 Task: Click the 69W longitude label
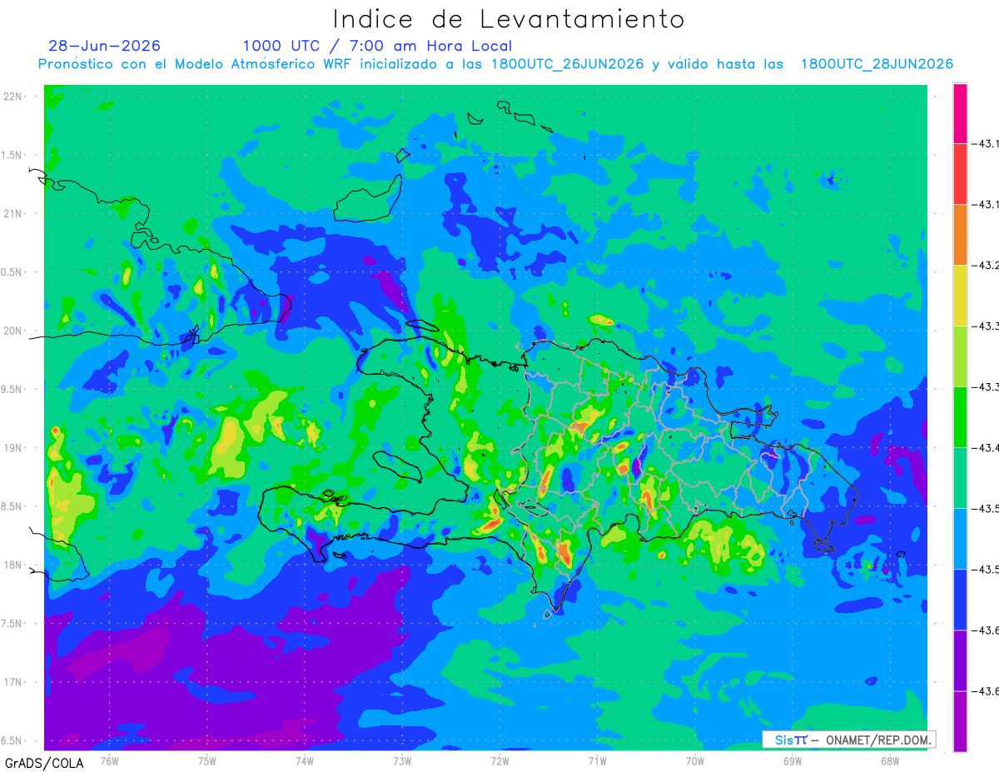pyautogui.click(x=793, y=760)
